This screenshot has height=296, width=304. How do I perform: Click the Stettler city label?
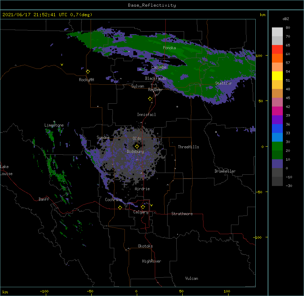(x=224, y=83)
